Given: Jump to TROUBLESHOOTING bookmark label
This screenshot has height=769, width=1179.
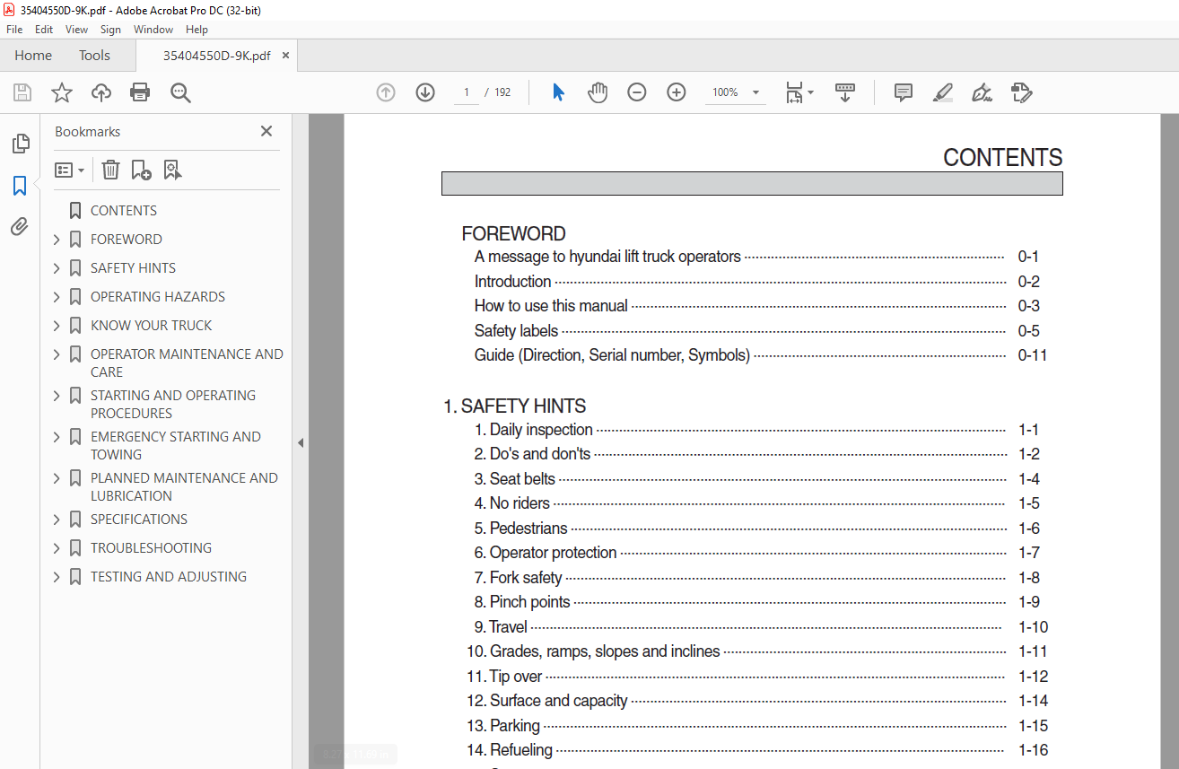Looking at the screenshot, I should point(151,548).
